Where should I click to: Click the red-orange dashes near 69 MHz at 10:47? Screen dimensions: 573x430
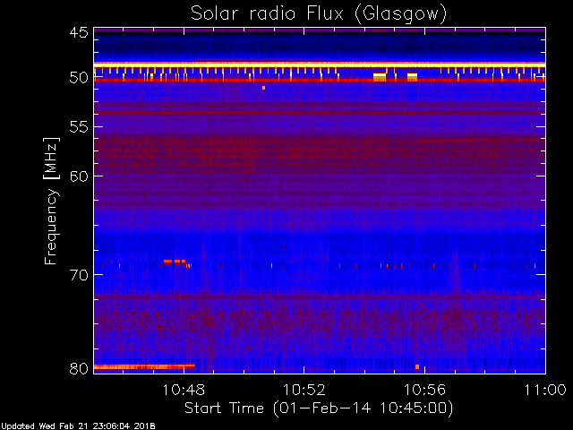click(175, 262)
